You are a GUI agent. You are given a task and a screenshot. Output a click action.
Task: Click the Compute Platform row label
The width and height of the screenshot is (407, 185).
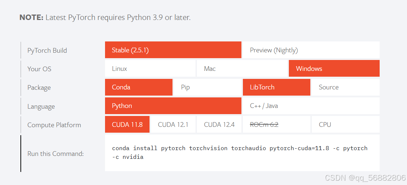coord(54,125)
